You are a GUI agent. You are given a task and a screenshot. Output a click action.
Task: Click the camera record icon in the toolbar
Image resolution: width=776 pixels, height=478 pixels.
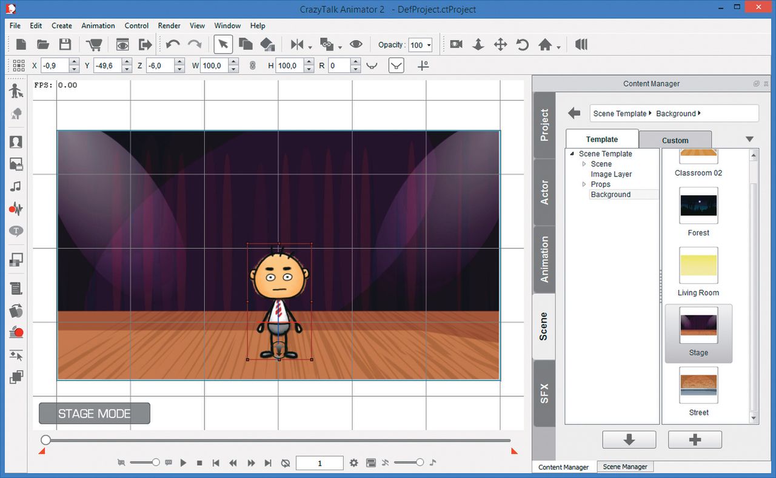click(456, 44)
